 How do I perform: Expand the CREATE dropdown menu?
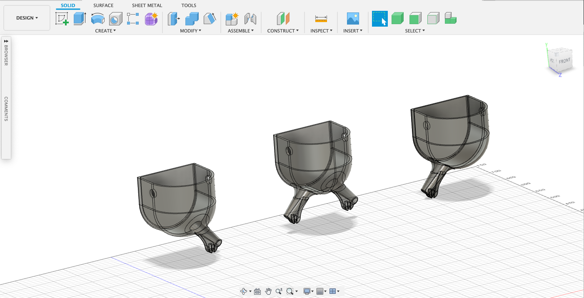[104, 31]
